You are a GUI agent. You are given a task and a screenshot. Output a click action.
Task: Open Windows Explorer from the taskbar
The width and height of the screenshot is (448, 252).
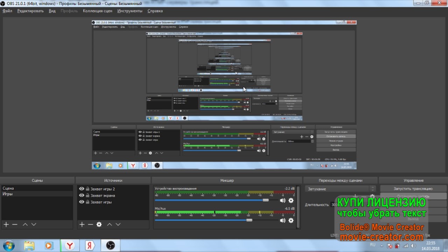29,246
